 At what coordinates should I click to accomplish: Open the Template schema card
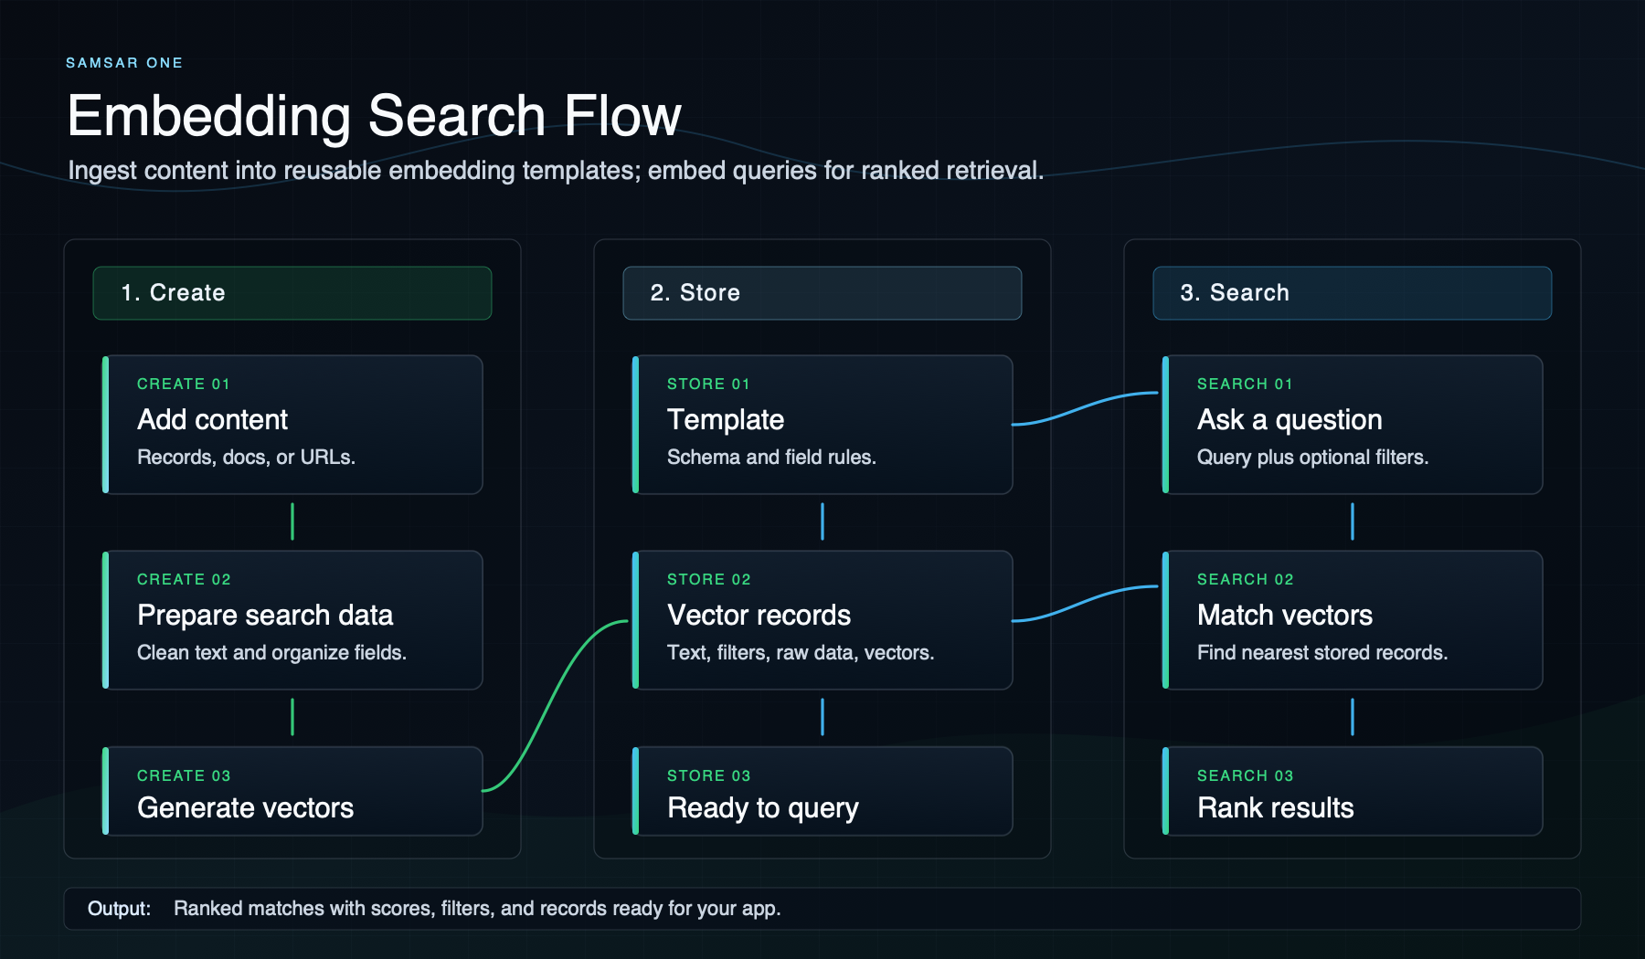822,425
